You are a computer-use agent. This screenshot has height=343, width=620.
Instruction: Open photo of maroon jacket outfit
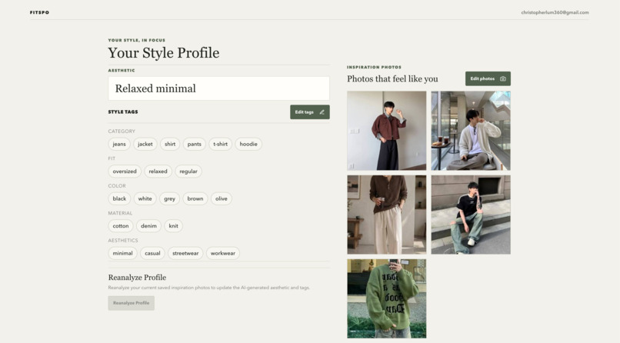(x=387, y=131)
